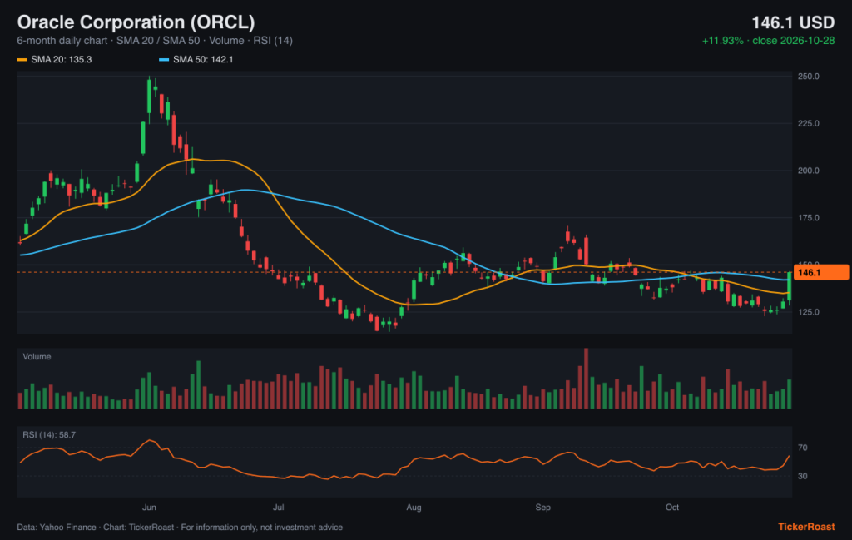Click the Oct month axis label

[x=672, y=508]
